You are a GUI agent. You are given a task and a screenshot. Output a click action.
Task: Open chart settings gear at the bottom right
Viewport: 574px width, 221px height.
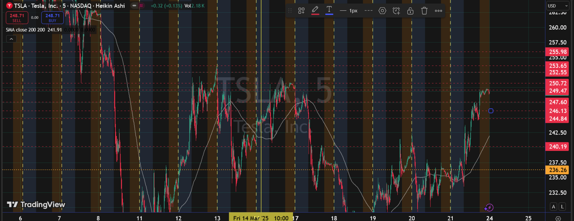(558, 218)
